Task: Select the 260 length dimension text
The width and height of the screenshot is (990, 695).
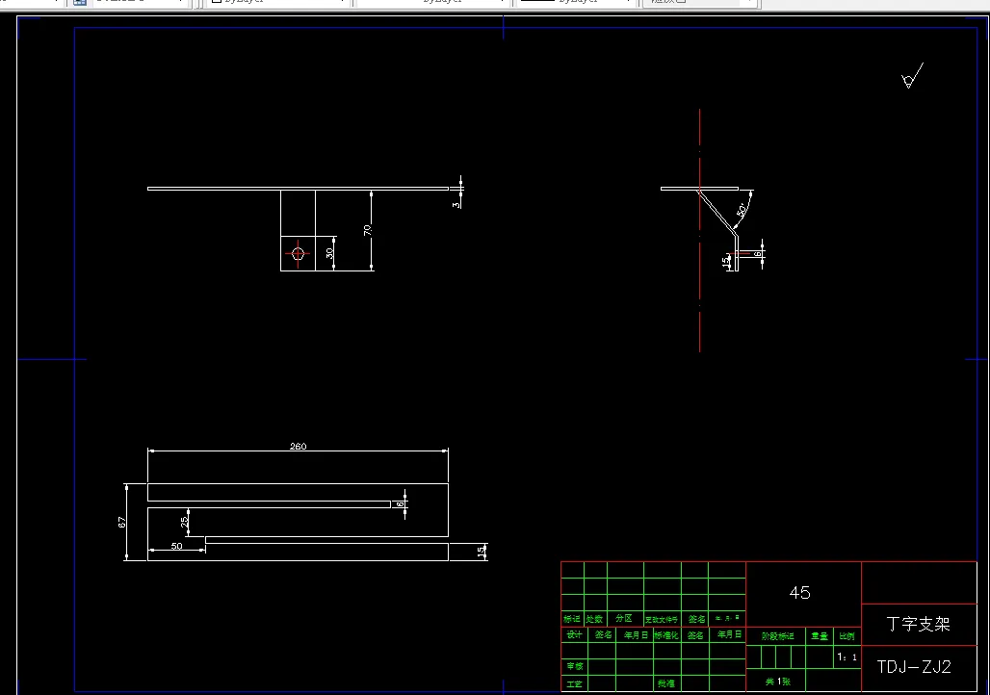Action: (x=298, y=447)
